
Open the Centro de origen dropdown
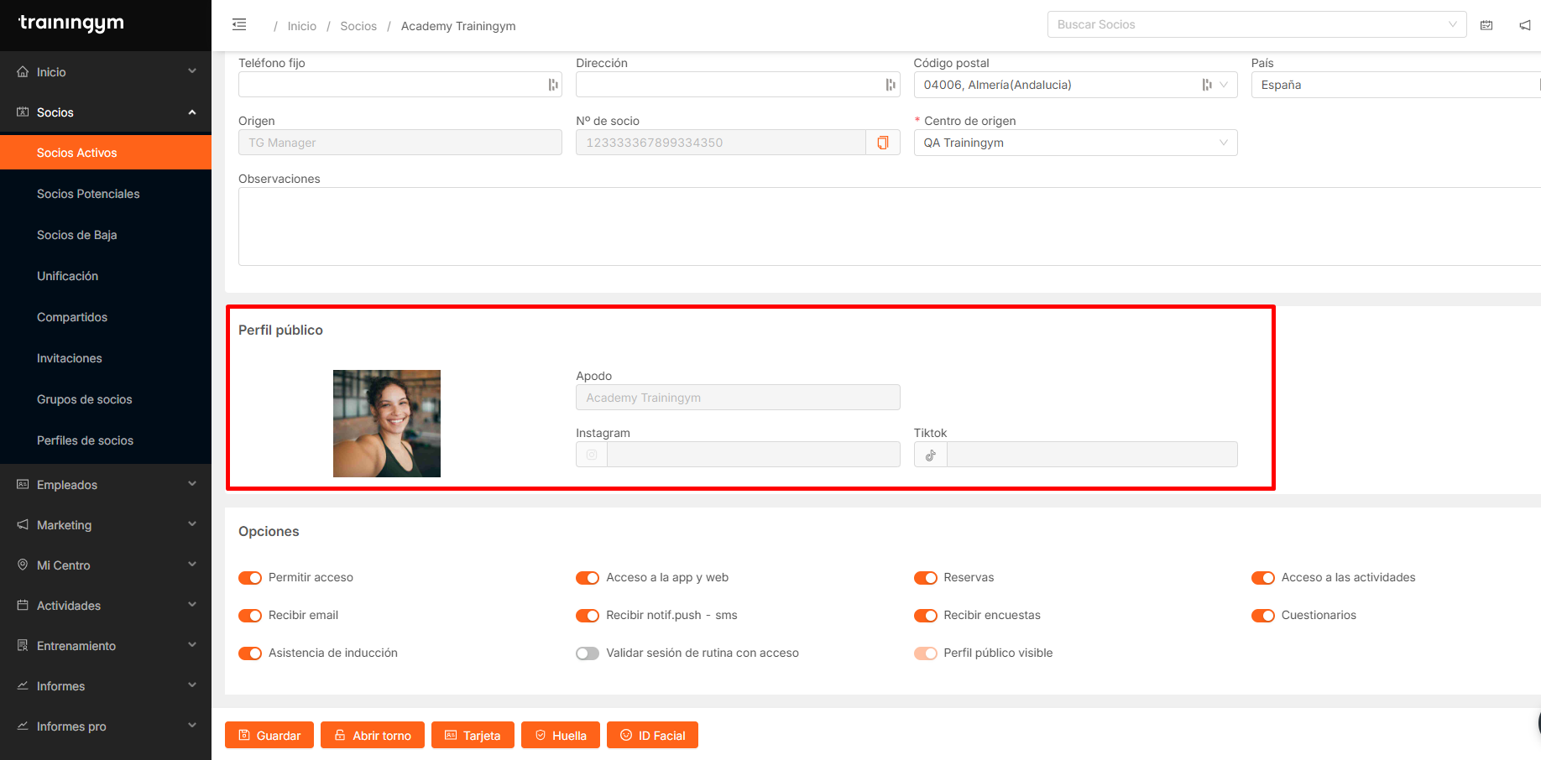click(x=1074, y=143)
